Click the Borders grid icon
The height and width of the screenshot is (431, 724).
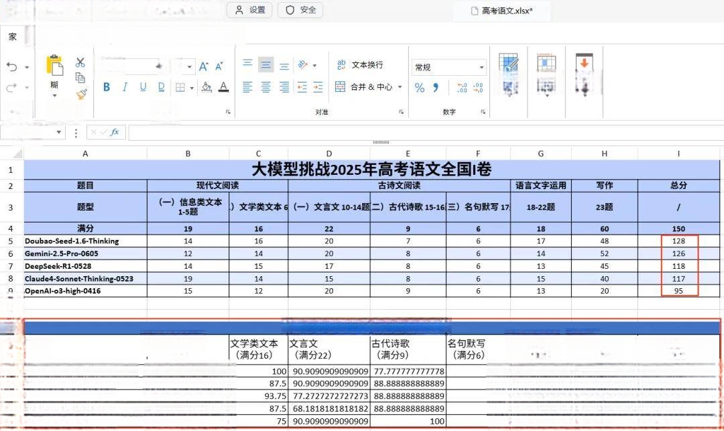[180, 87]
